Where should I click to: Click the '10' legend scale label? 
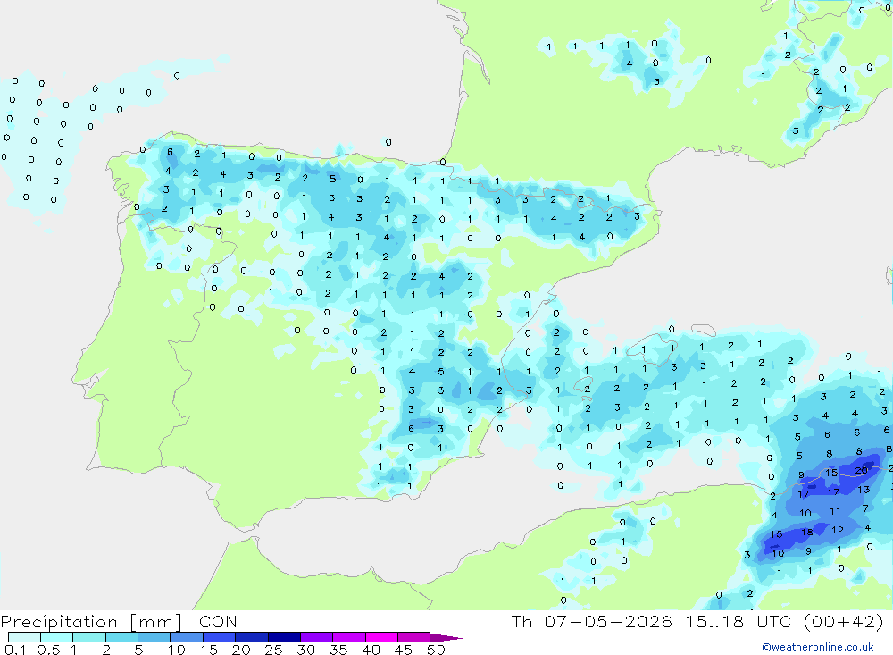(177, 650)
